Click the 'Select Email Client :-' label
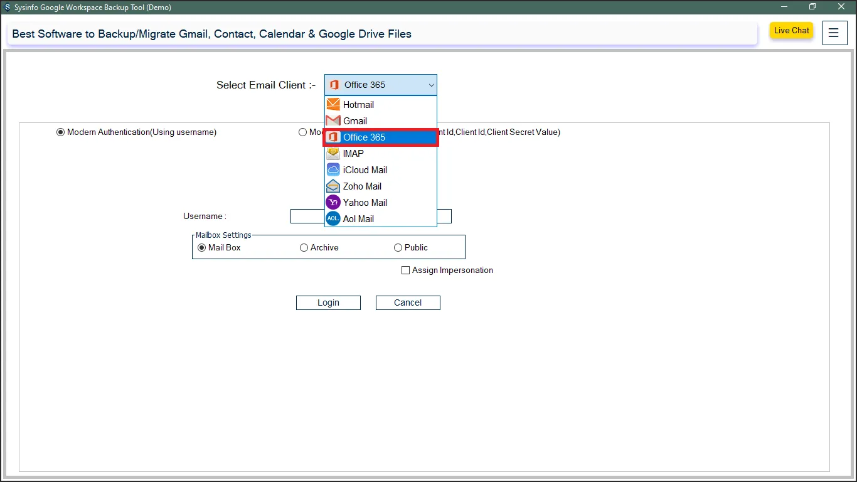 266,85
